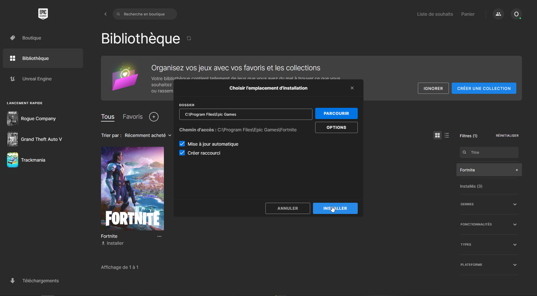This screenshot has height=296, width=537.
Task: Click the library refresh icon beside Bibliothèque
Action: (x=189, y=38)
